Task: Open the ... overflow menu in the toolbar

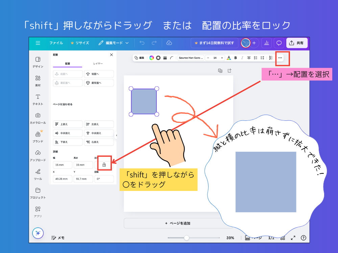Action: [x=280, y=58]
